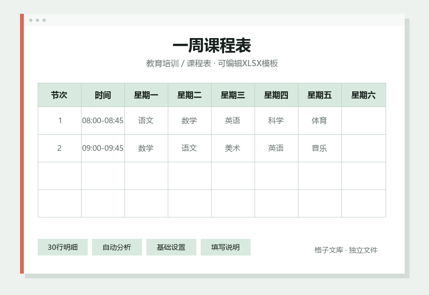Switch to the 自动分析 tab
Image resolution: width=429 pixels, height=295 pixels.
(x=117, y=247)
